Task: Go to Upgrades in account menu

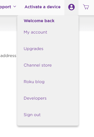Action: [33, 49]
